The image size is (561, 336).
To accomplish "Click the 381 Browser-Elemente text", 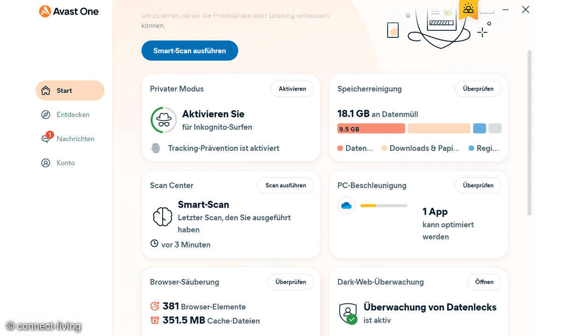I will (204, 306).
